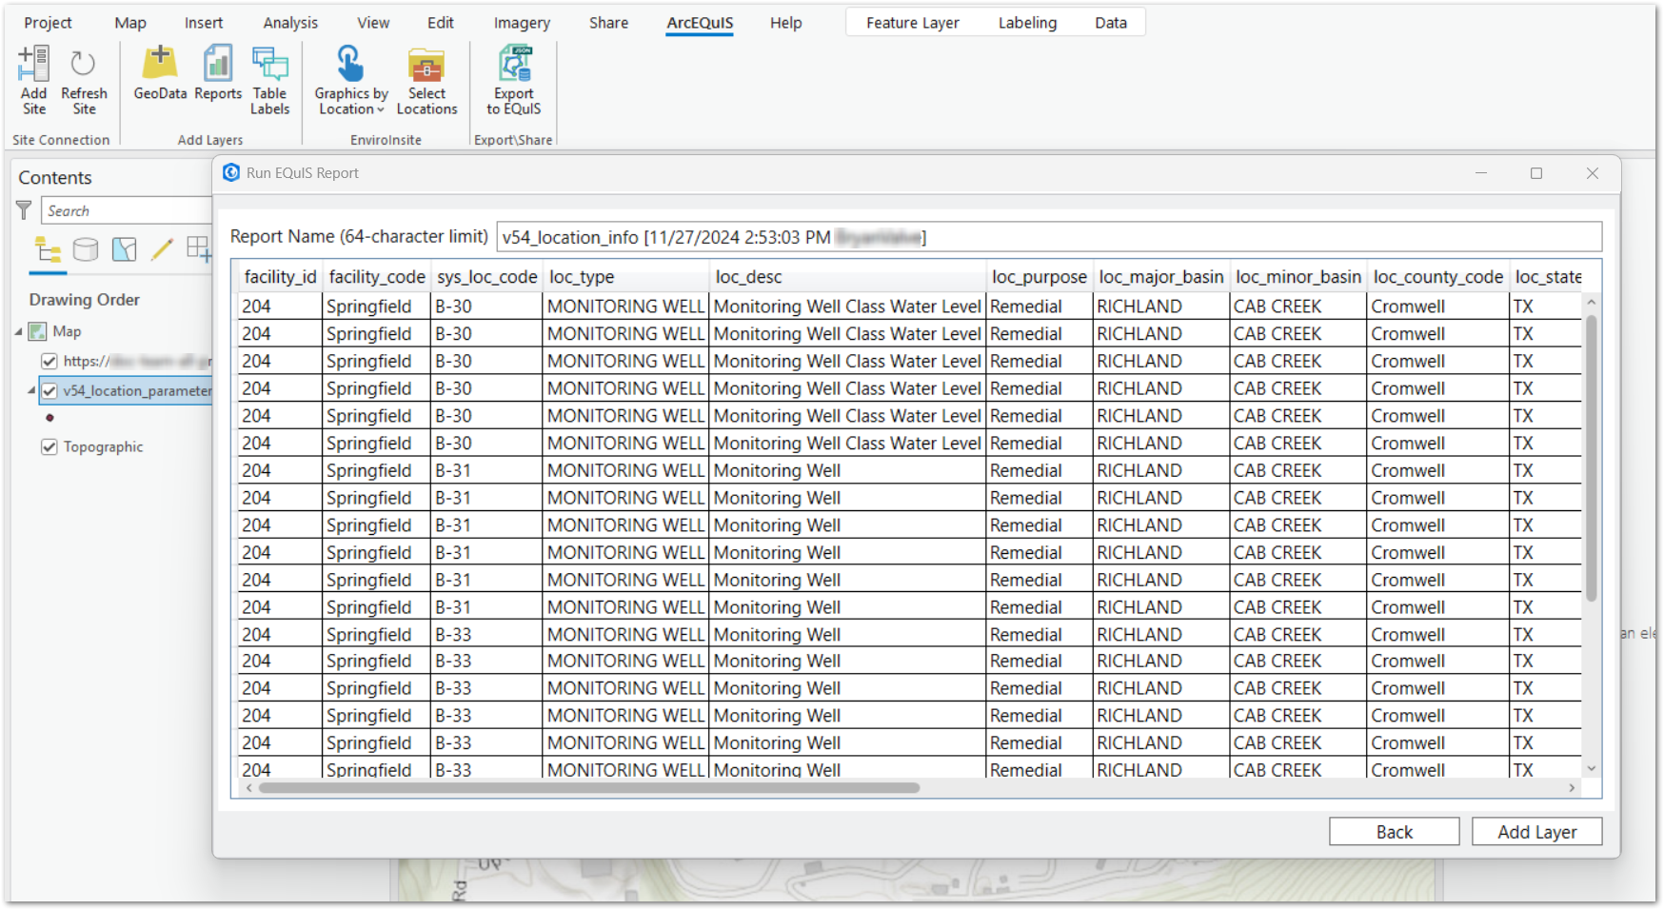Select List By Selection icon

pos(124,249)
